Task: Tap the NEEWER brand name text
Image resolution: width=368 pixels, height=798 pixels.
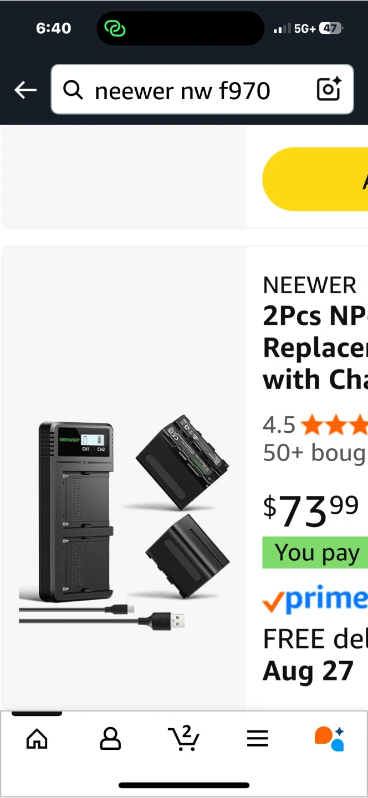Action: [x=309, y=285]
